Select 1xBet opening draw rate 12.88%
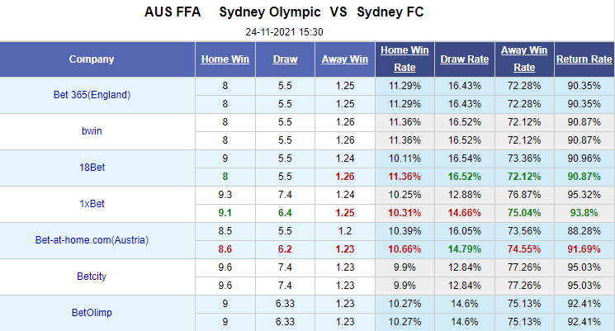The height and width of the screenshot is (331, 615). click(x=465, y=195)
